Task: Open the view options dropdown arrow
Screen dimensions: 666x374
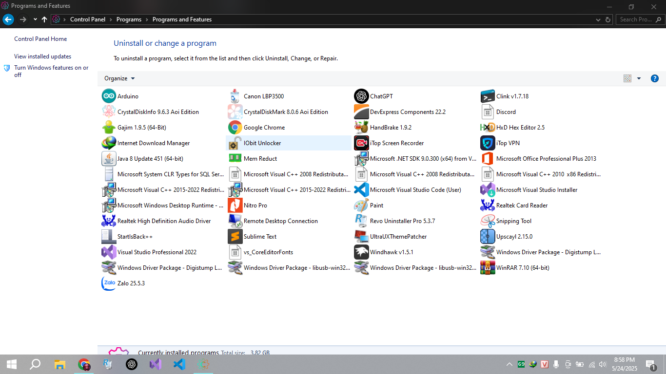Action: tap(639, 78)
